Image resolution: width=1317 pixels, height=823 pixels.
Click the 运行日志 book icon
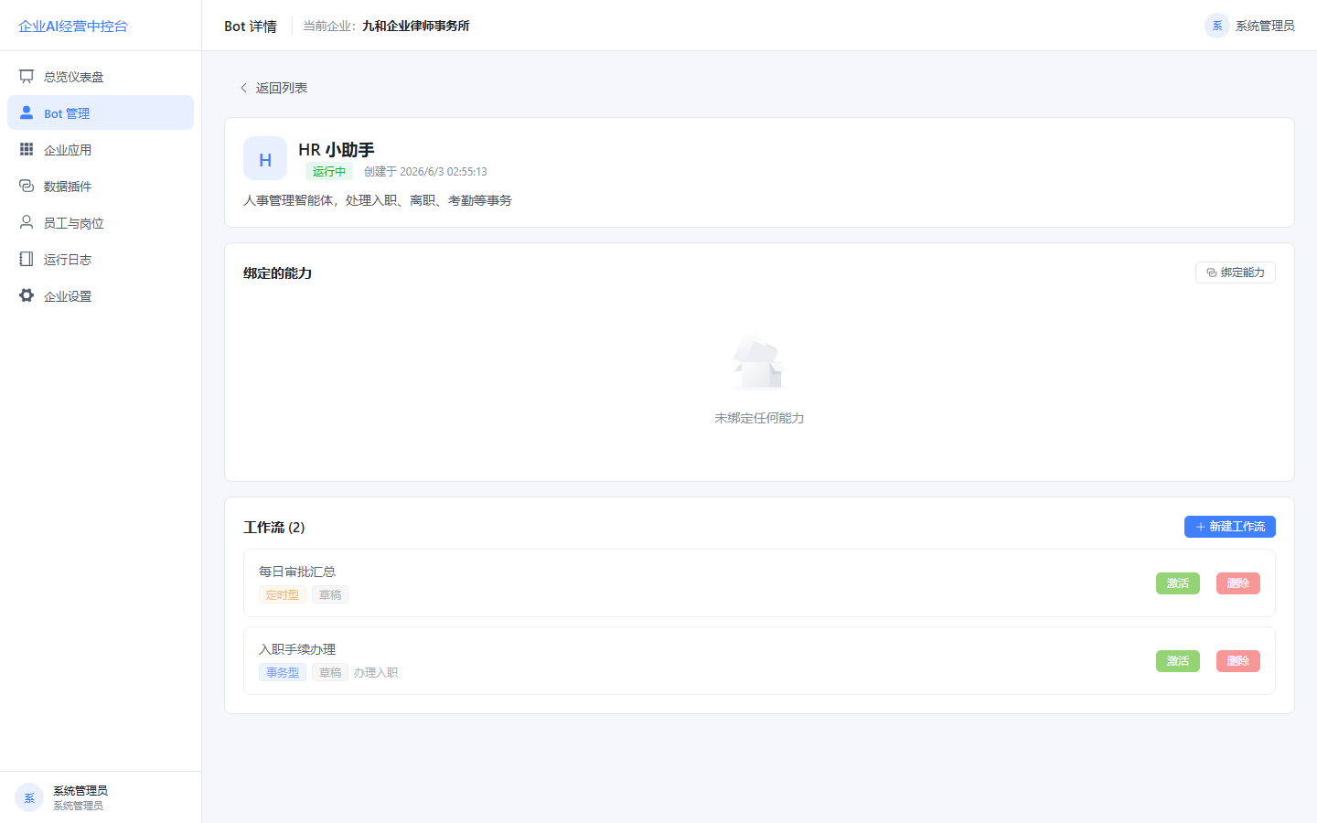tap(27, 259)
